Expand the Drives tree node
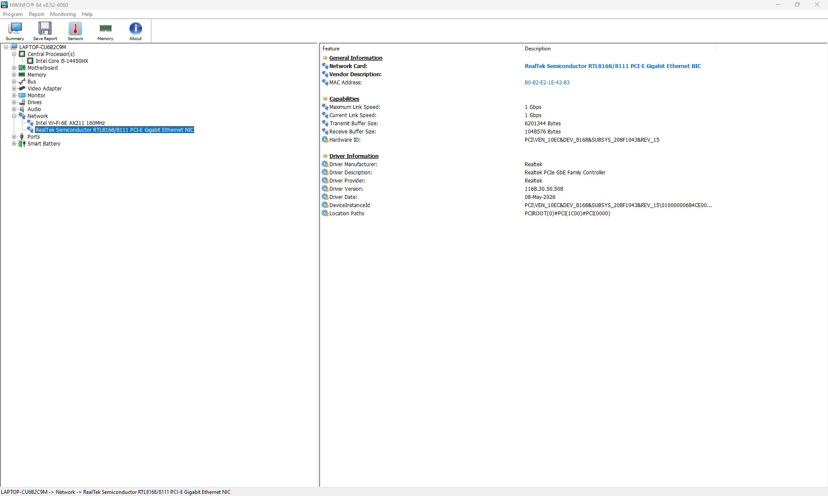828x496 pixels. [14, 102]
